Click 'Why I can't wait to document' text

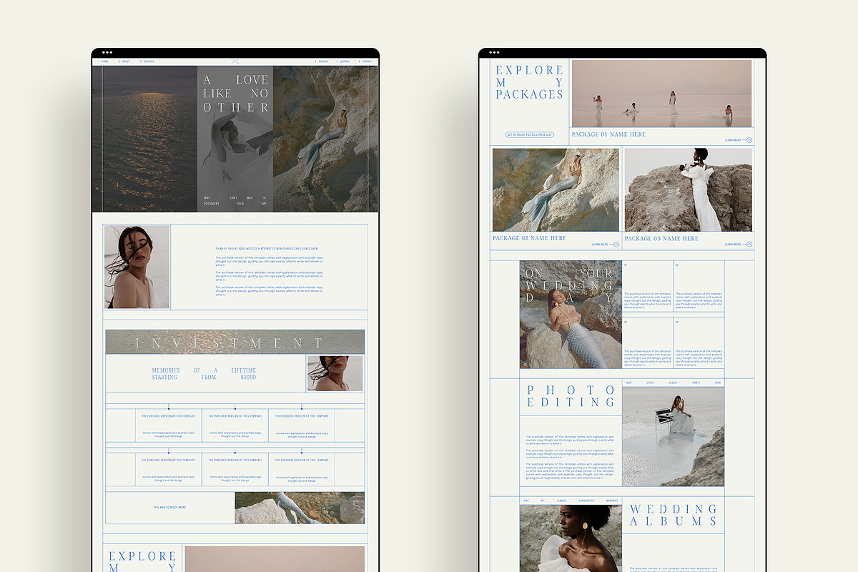tap(235, 201)
